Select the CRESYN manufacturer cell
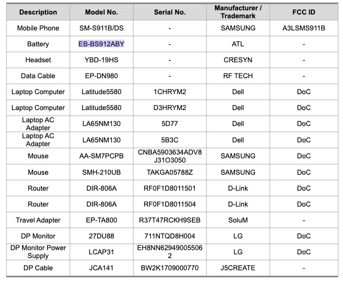 click(238, 60)
